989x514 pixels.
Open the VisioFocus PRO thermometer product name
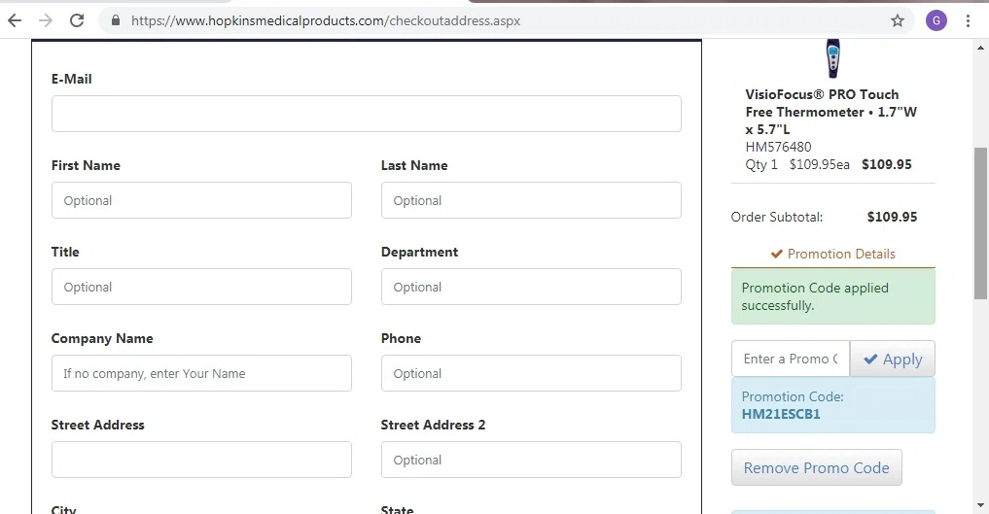pos(830,112)
